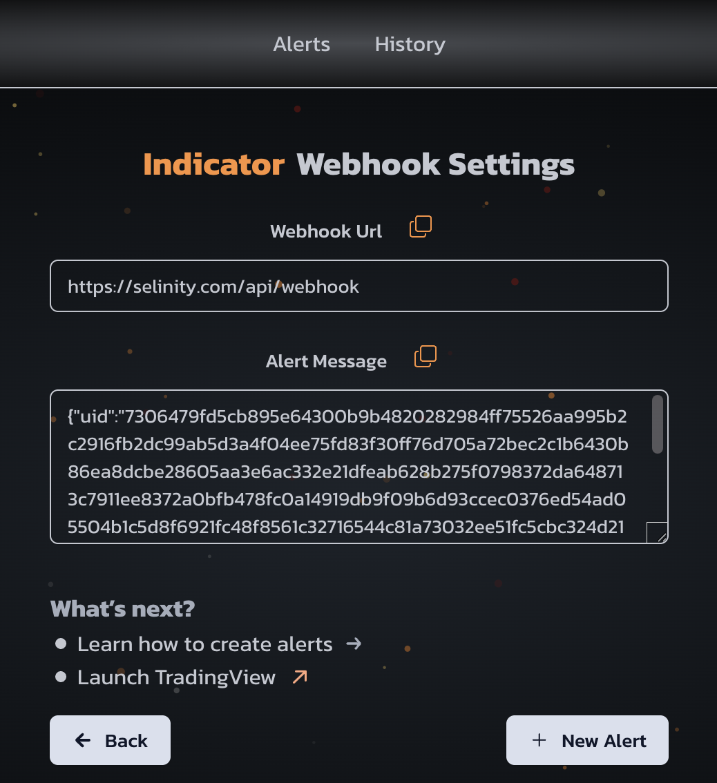Viewport: 717px width, 783px height.
Task: Click inside the Alert Message text area
Action: click(x=350, y=467)
